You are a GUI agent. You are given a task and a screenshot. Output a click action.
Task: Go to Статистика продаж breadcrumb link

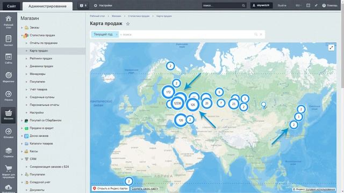139,16
